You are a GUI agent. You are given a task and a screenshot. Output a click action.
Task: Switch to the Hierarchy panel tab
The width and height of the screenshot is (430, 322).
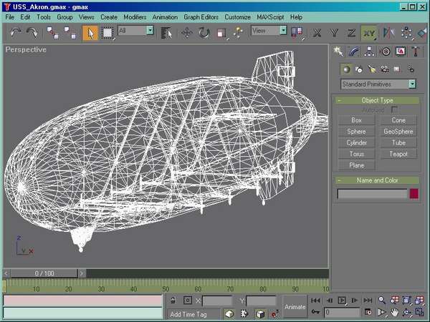(369, 52)
